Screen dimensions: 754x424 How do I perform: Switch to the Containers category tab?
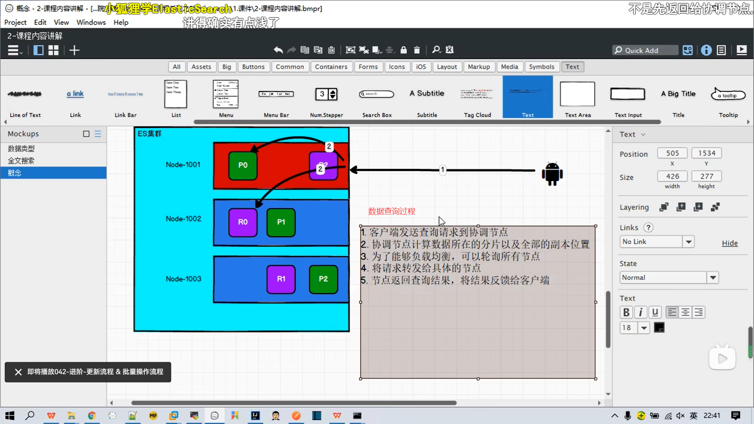331,67
